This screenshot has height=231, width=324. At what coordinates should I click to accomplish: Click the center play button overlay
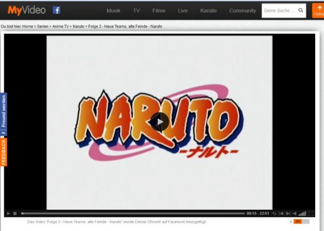pyautogui.click(x=159, y=122)
